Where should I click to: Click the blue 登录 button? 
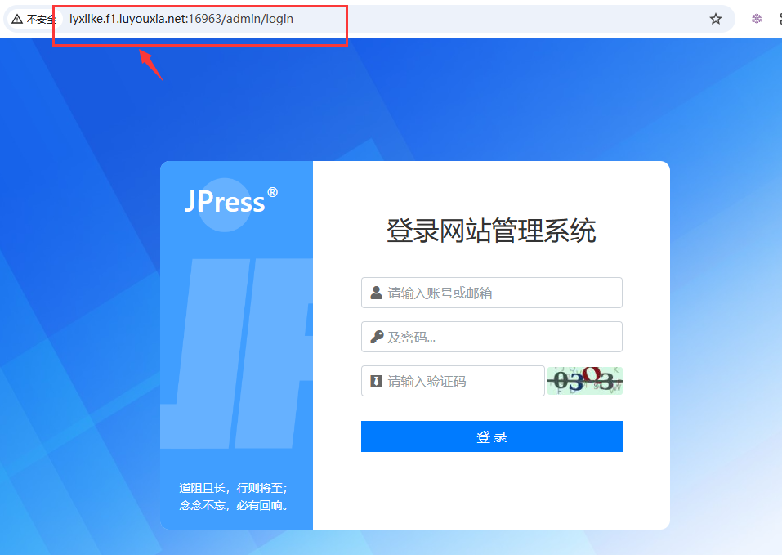[x=492, y=436]
